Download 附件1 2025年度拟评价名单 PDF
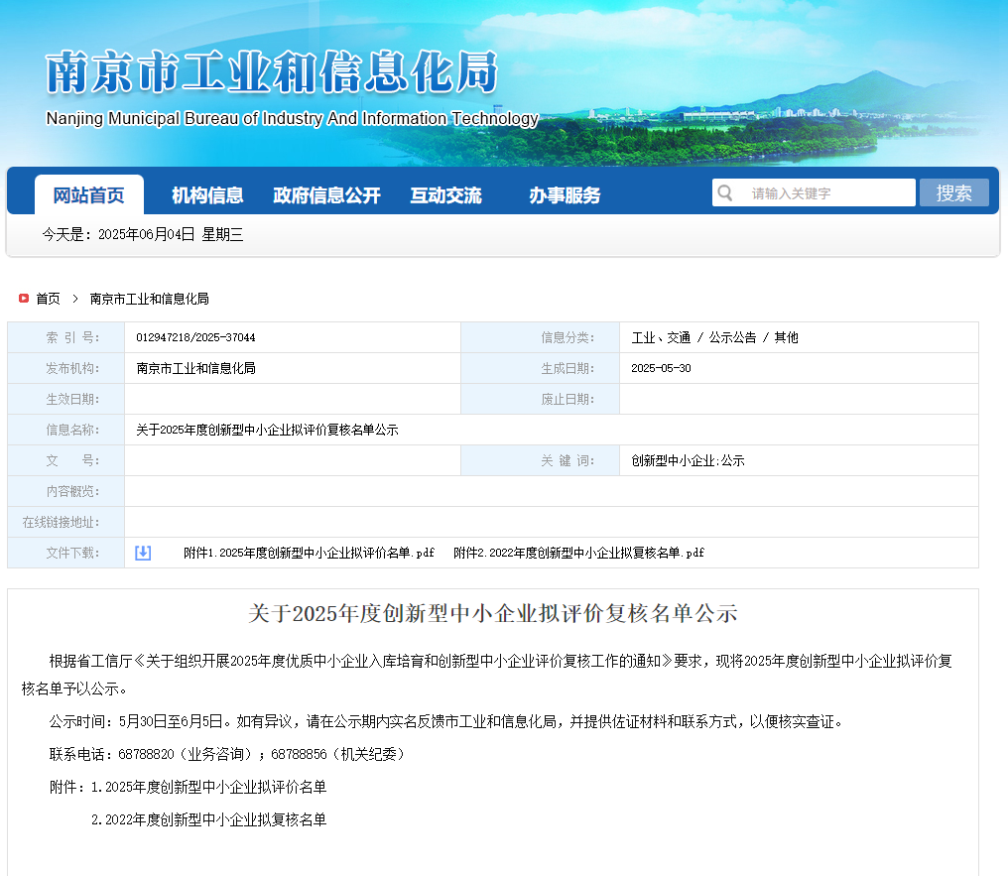The image size is (1008, 876). 309,553
